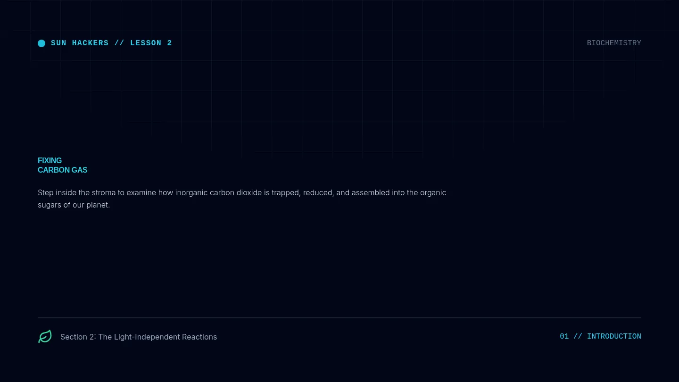Click the word 'trapped' in the description
This screenshot has height=382, width=679.
(285, 192)
